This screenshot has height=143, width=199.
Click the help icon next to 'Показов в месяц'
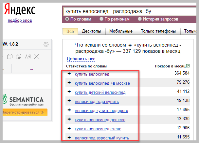pos(188,66)
